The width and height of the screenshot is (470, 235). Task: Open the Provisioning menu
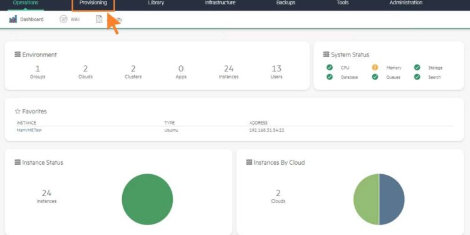93,3
